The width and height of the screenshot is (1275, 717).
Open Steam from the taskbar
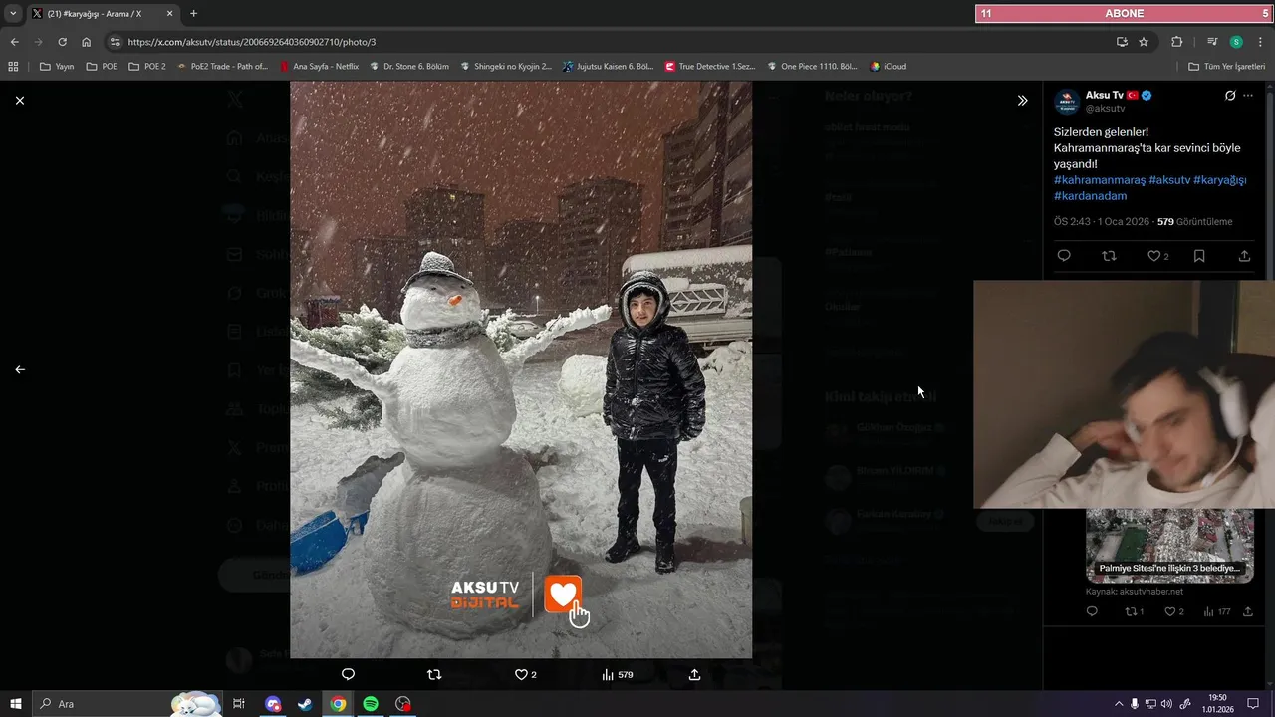304,704
